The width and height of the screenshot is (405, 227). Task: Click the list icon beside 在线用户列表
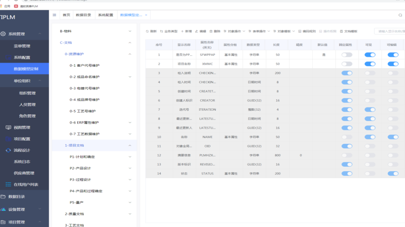click(x=8, y=184)
